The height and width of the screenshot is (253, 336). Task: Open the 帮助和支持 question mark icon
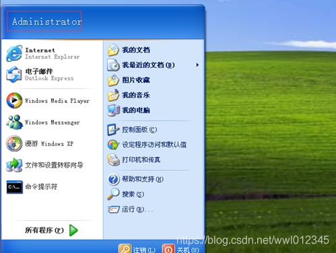[113, 179]
